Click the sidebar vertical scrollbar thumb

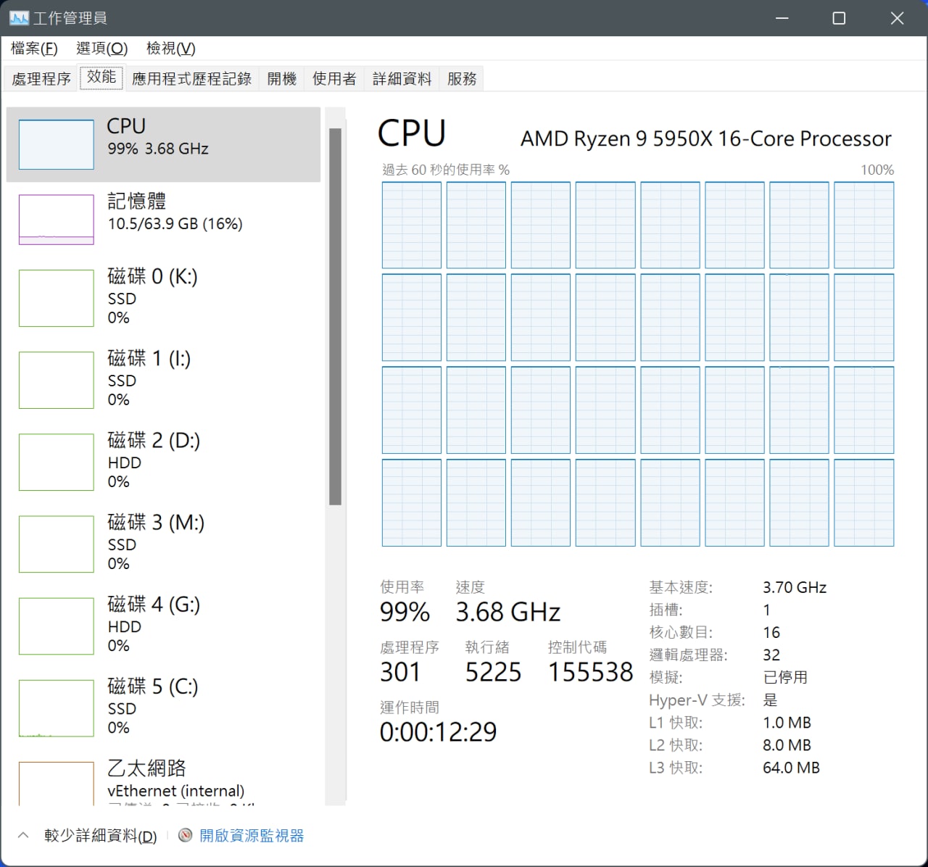click(335, 316)
